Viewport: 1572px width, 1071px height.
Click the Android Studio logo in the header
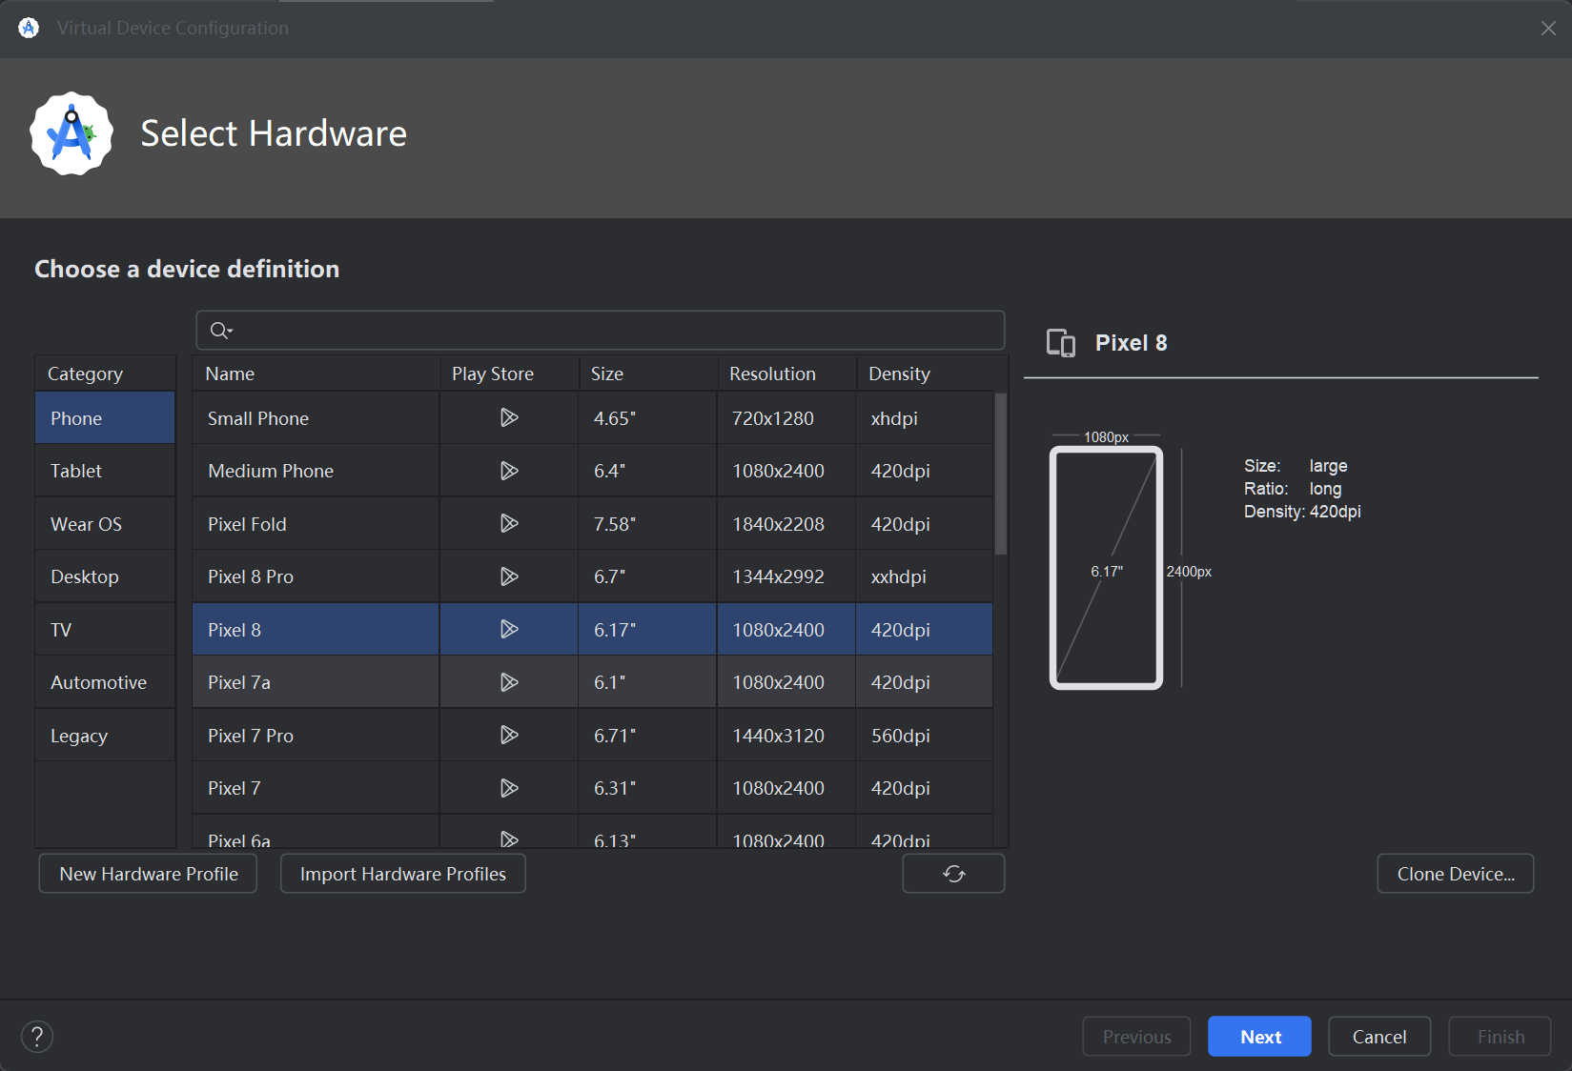tap(71, 133)
